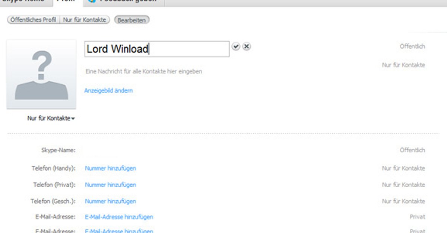Click Privat text in first E-Mail row
Viewport: 447px width, 233px height.
417,217
